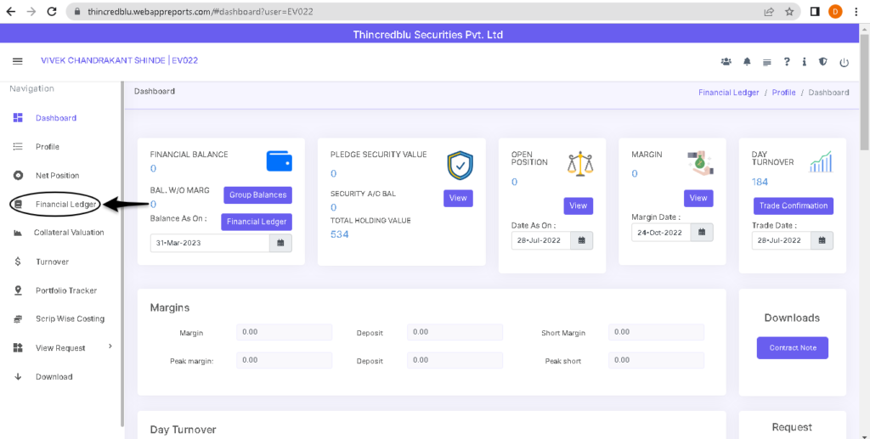Open calendar picker for Margin Date
The image size is (870, 439).
click(x=702, y=233)
